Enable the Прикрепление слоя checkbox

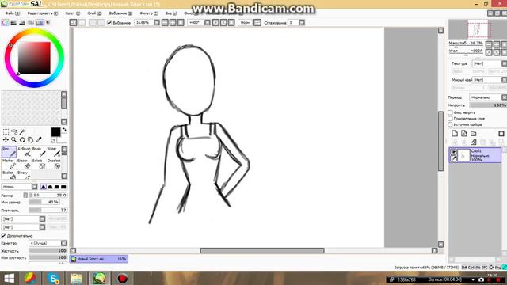tap(450, 119)
